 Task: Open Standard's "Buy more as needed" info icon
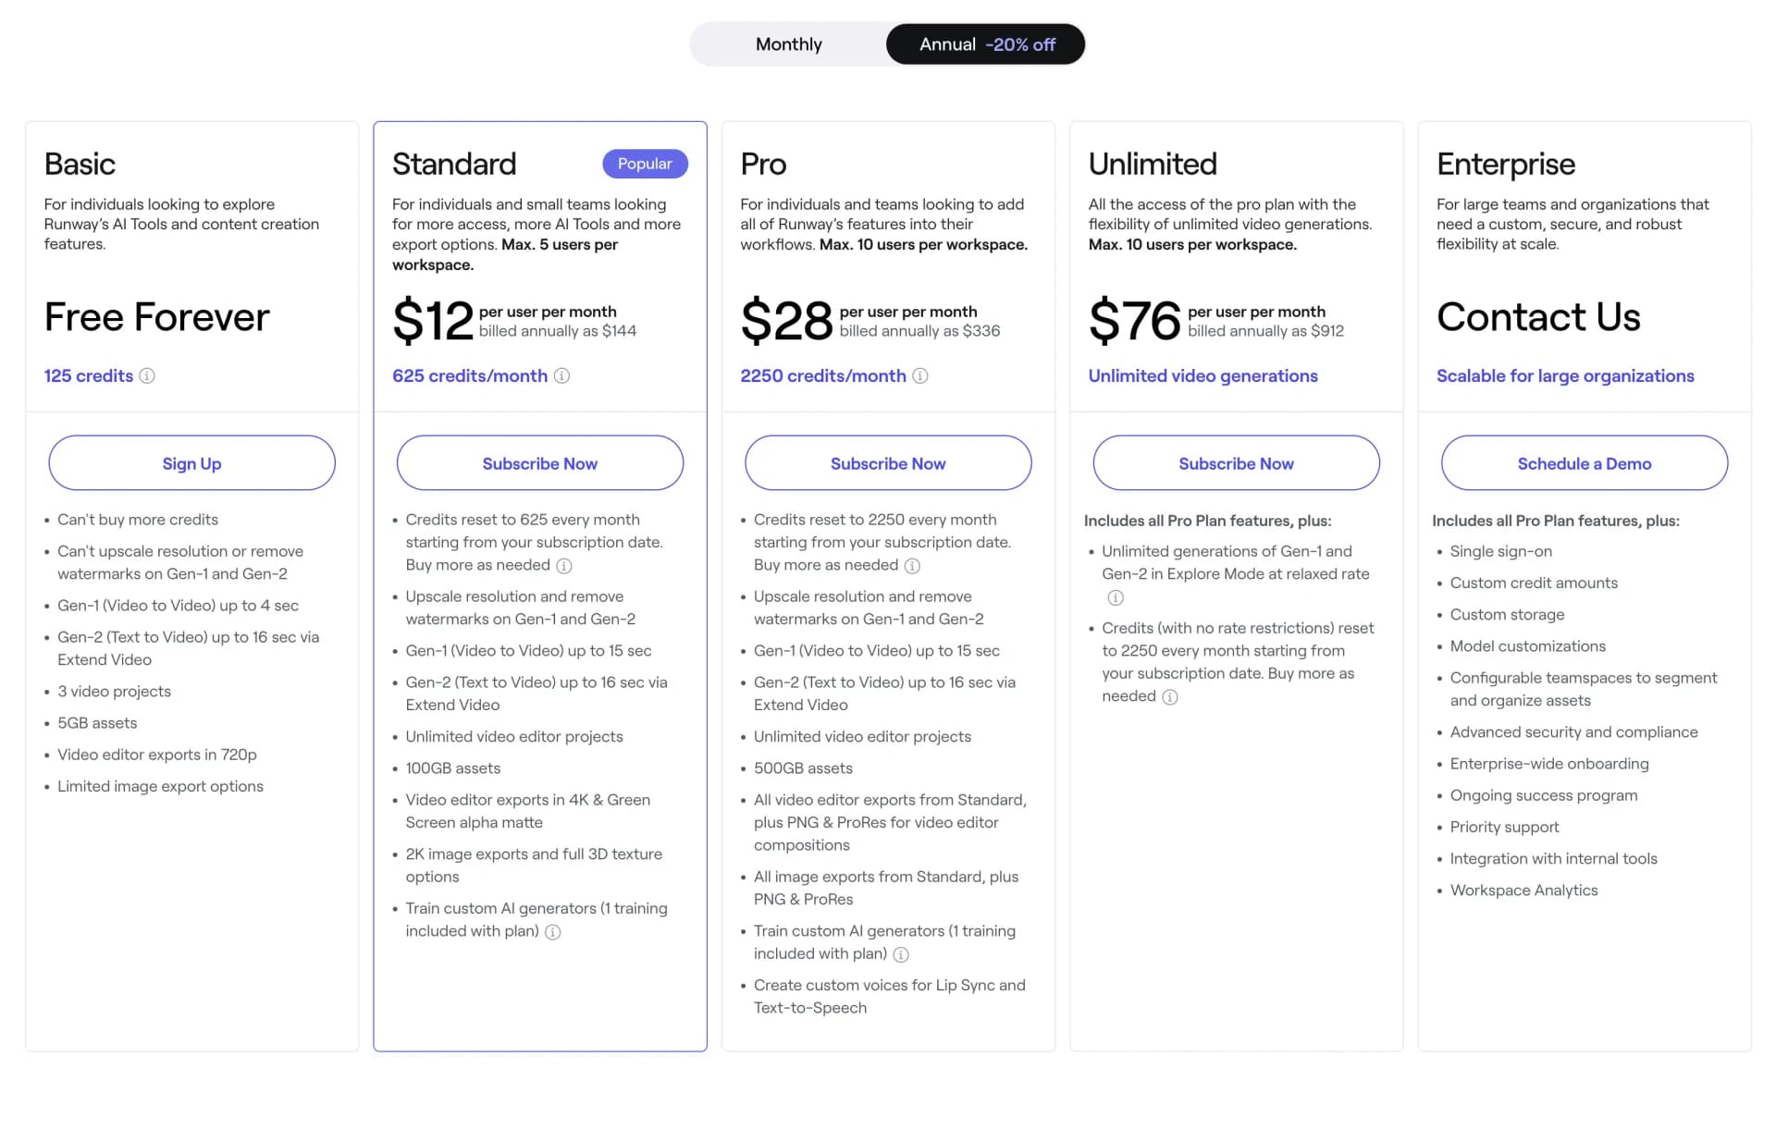tap(565, 565)
